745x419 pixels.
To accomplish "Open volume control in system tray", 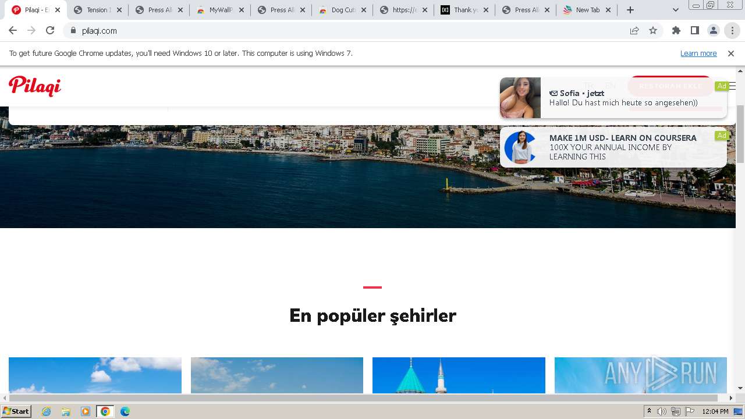I will [x=662, y=411].
